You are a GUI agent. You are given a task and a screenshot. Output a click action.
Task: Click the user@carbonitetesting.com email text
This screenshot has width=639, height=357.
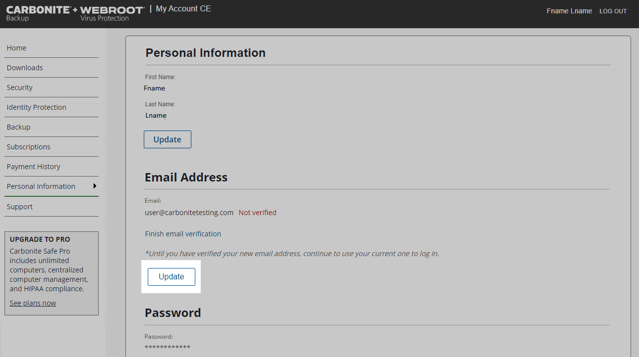tap(189, 213)
